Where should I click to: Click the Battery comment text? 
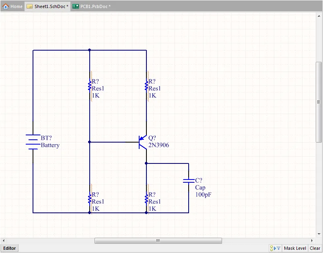tap(50, 145)
